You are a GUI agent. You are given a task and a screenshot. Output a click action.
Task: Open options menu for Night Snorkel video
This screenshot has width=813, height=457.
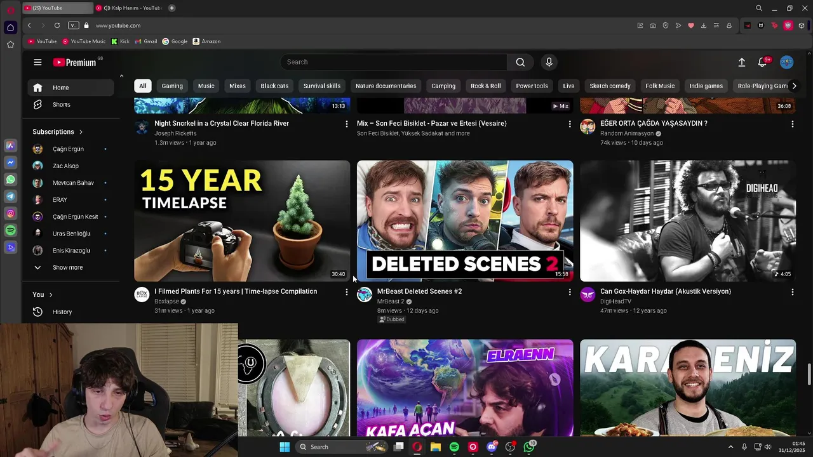pos(346,124)
